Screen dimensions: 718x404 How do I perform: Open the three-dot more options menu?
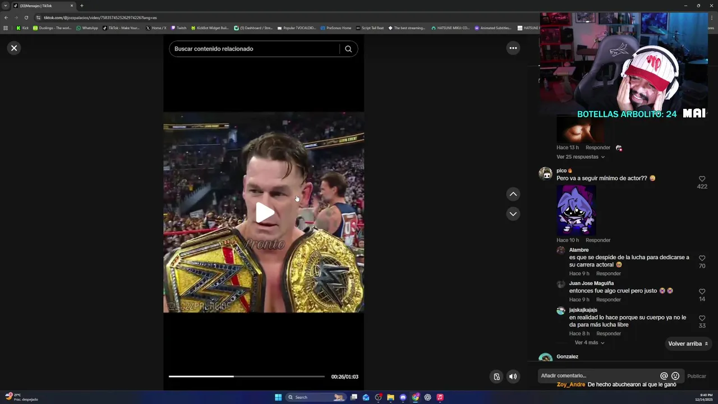tap(513, 48)
